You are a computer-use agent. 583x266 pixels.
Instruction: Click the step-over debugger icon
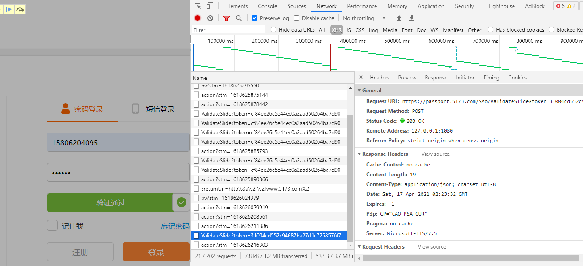click(x=20, y=9)
